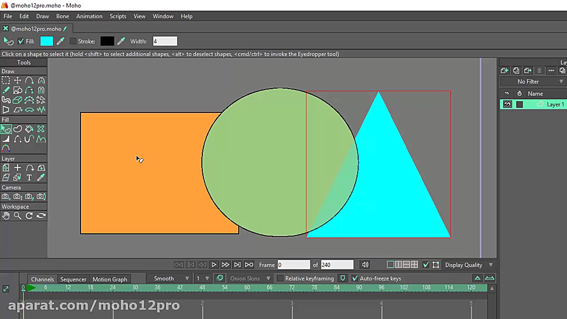Select Layer 1 in the layers list

coord(533,105)
